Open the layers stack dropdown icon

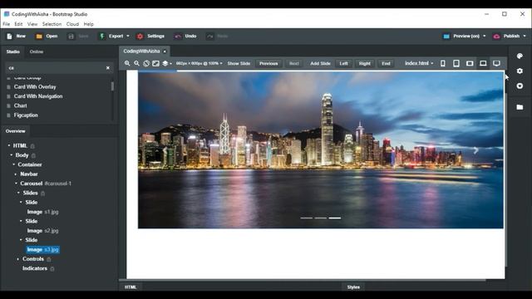(x=166, y=63)
